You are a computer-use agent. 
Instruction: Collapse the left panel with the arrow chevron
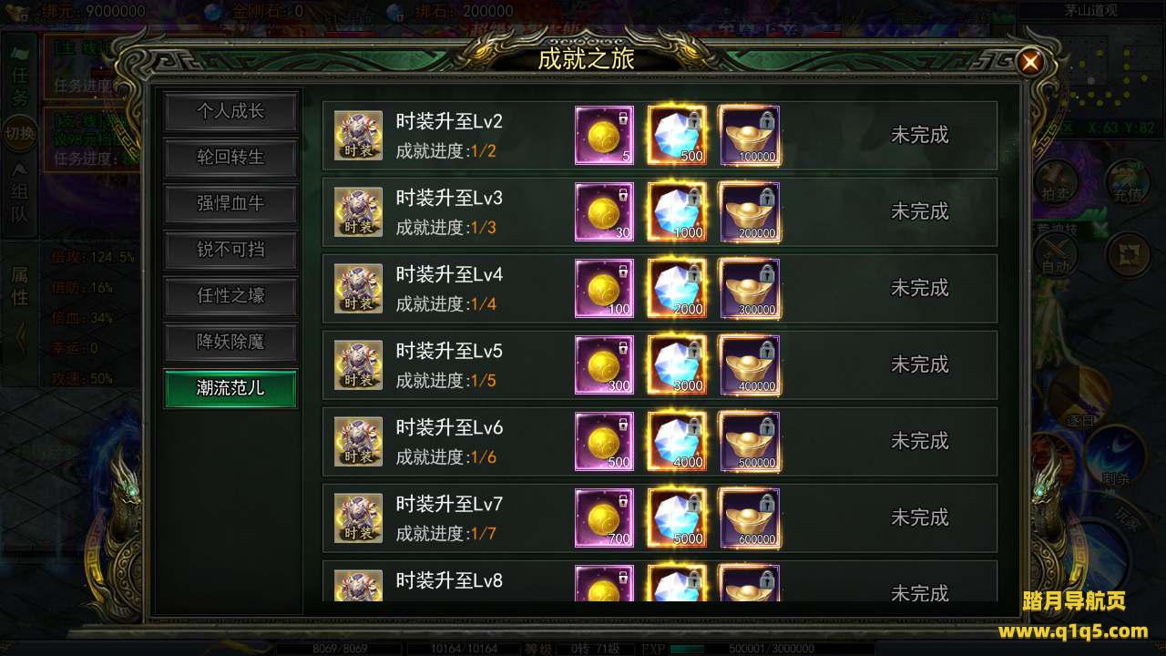point(19,338)
